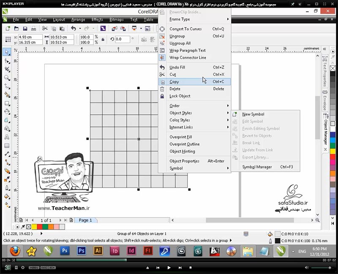Click the Import icon in toolbar
The image size is (338, 274).
tap(114, 28)
